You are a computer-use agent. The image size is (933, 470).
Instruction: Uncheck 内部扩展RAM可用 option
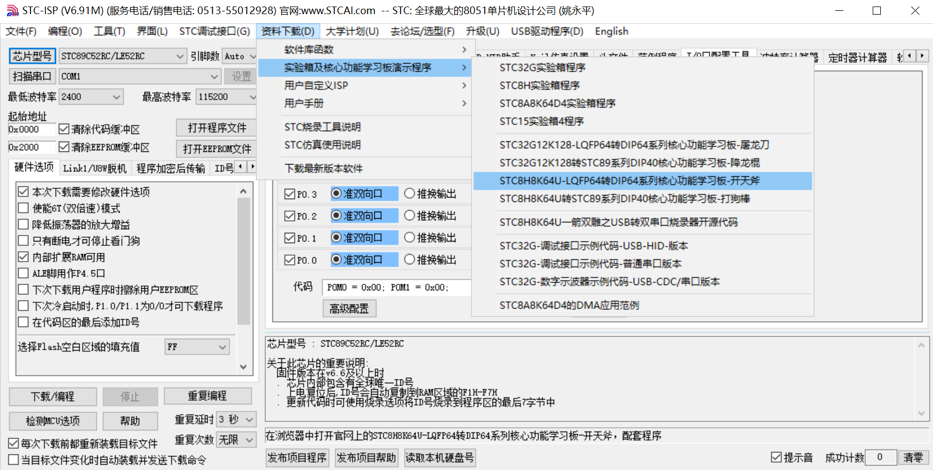[x=23, y=257]
